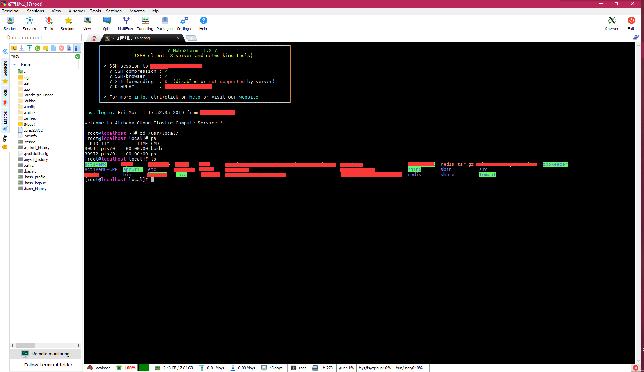Click the View toolbar icon
The height and width of the screenshot is (372, 644).
[x=87, y=24]
